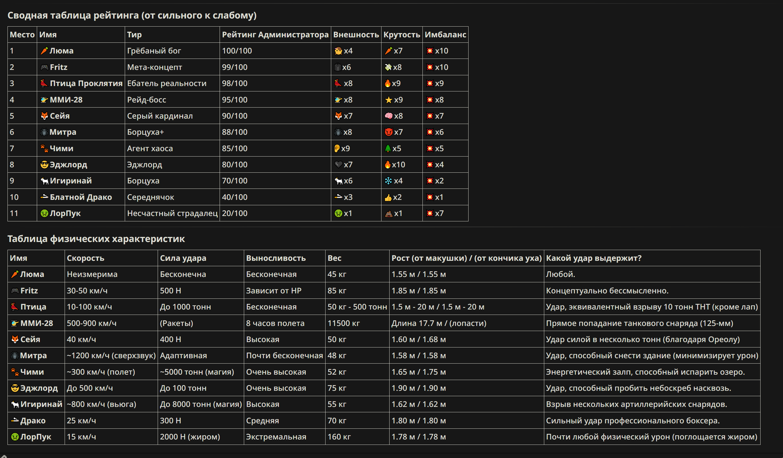Click the poop emoji in ЛорПук's Крутость cell
The width and height of the screenshot is (783, 458).
tap(388, 214)
